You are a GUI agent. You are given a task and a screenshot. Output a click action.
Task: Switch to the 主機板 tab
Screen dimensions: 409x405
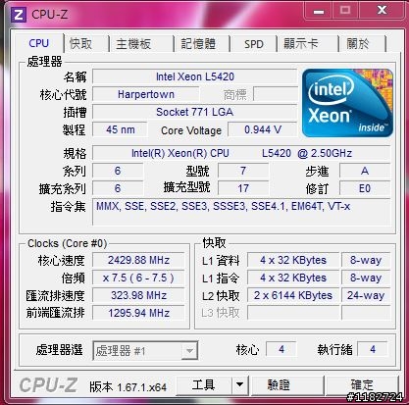[x=133, y=43]
